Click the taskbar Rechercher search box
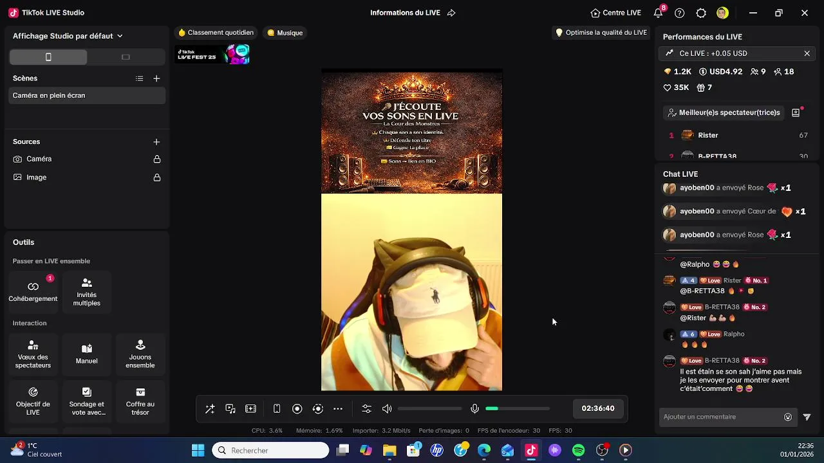This screenshot has height=463, width=824. point(270,450)
